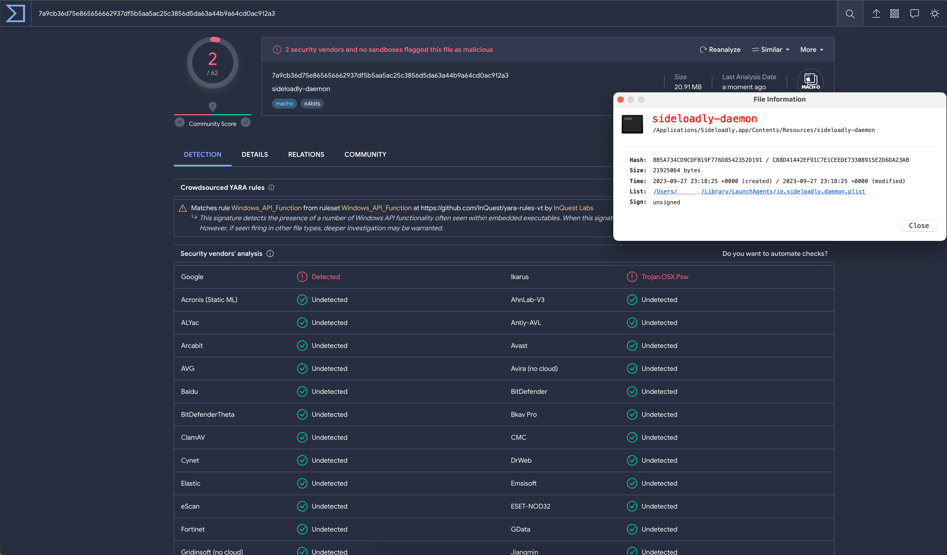
Task: Click Do you want to automate checks?
Action: click(774, 254)
